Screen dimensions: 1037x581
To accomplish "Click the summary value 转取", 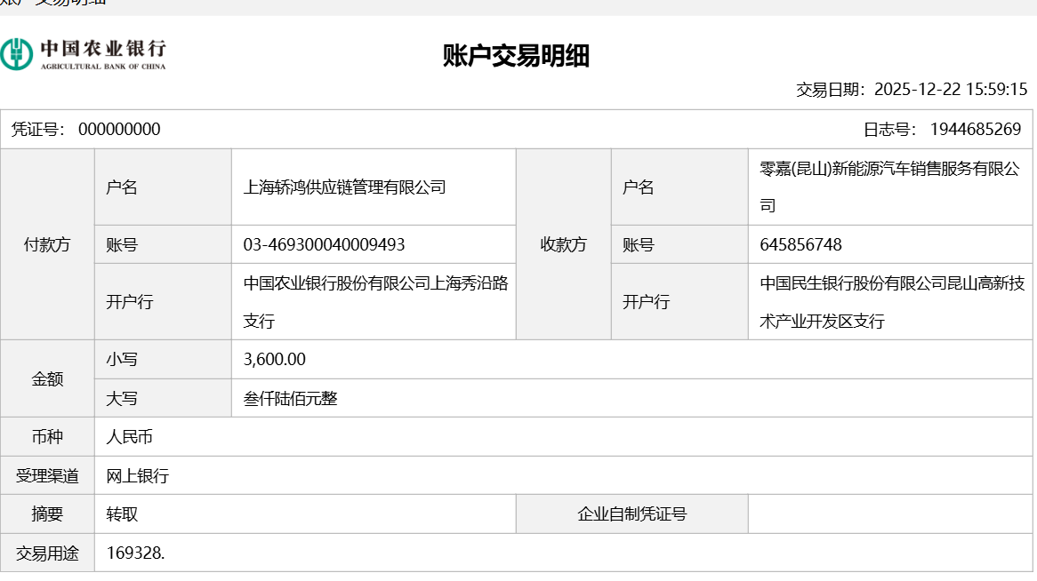I will (123, 514).
